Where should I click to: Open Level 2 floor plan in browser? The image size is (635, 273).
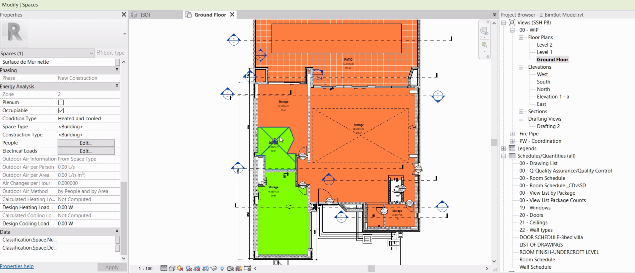click(545, 45)
